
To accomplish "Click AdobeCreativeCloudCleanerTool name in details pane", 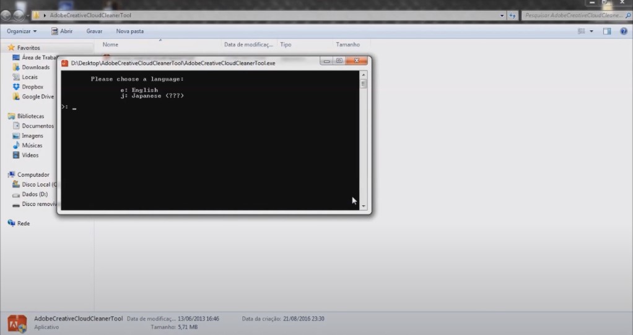I will coord(78,318).
